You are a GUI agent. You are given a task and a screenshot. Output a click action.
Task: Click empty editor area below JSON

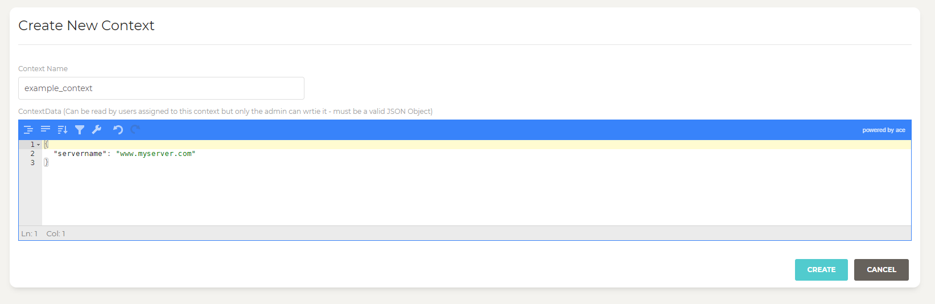(x=476, y=196)
